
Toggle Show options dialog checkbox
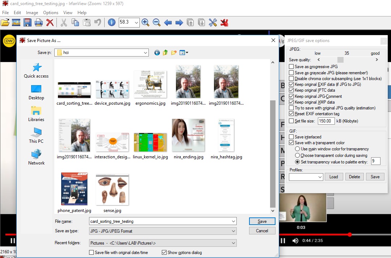(x=164, y=253)
